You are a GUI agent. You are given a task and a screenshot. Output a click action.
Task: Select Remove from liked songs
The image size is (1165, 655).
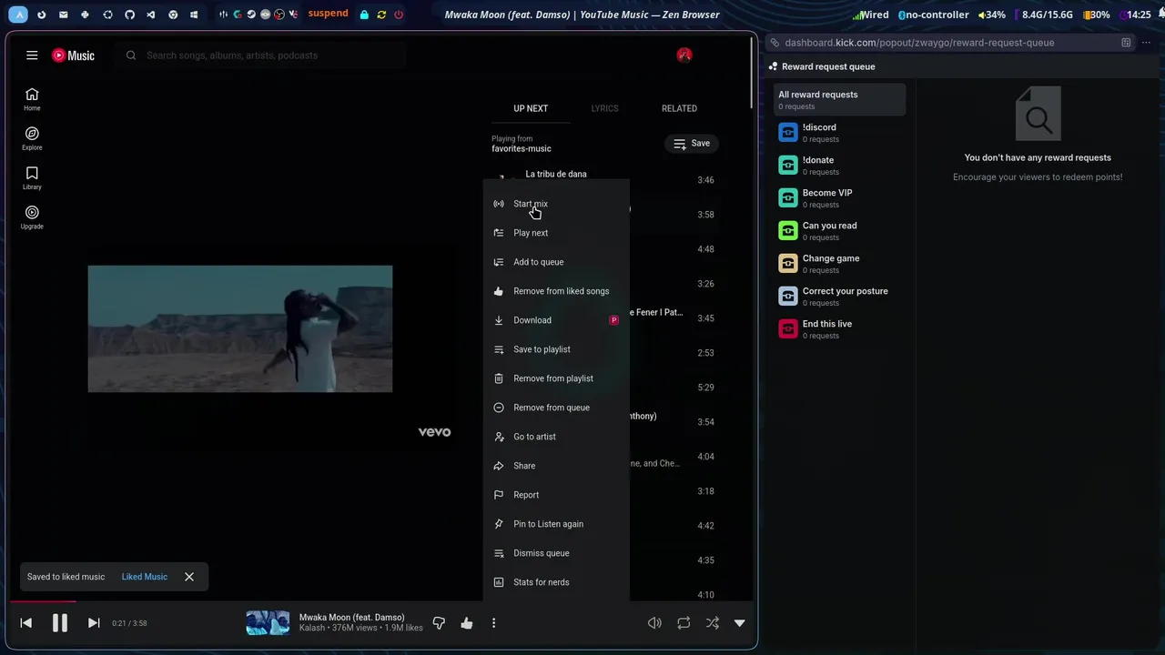(556, 291)
